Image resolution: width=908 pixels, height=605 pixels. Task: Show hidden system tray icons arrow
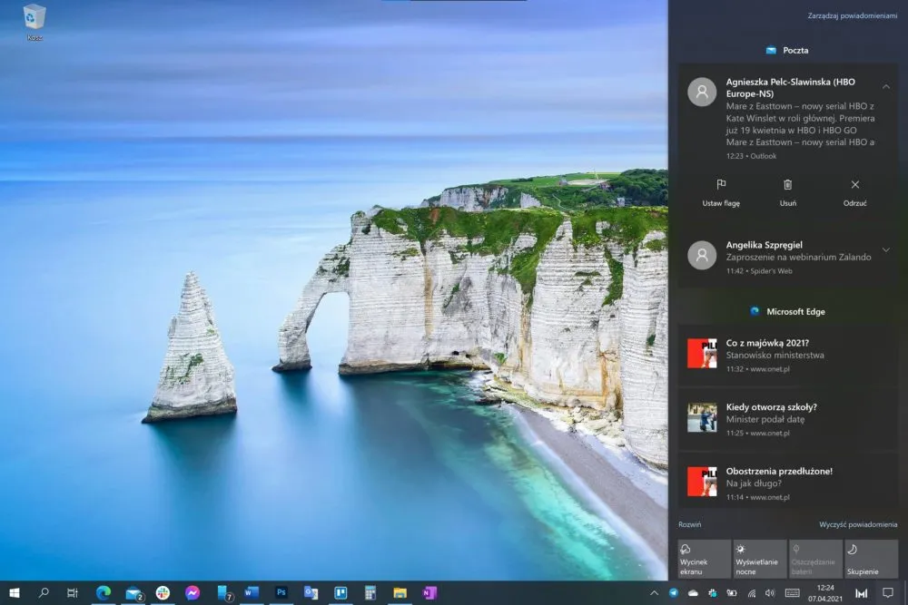pos(654,593)
